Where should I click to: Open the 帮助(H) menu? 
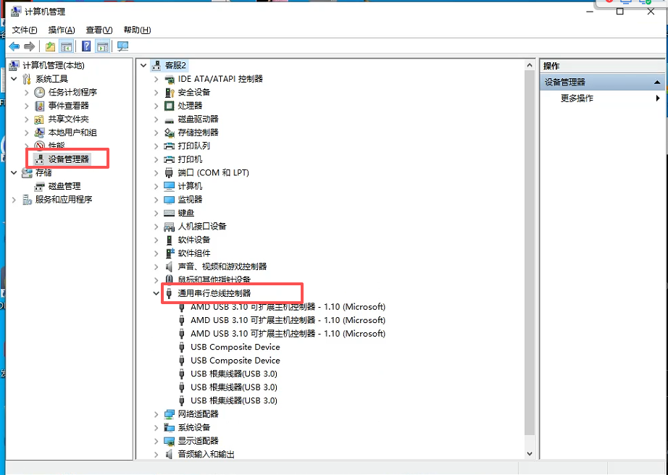[x=137, y=30]
